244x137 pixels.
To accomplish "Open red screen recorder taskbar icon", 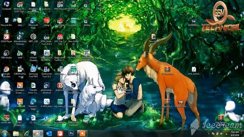I will pyautogui.click(x=60, y=134).
